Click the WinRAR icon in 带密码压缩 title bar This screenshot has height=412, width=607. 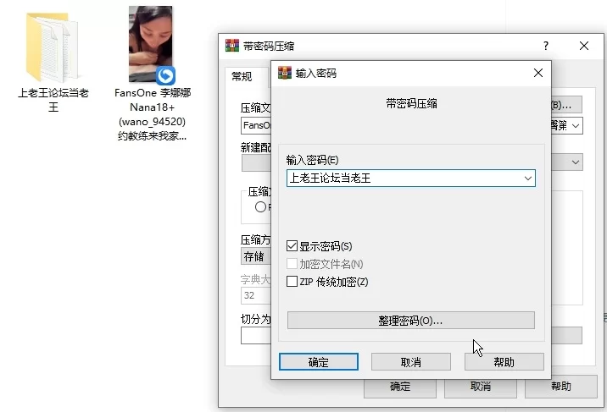[x=232, y=46]
